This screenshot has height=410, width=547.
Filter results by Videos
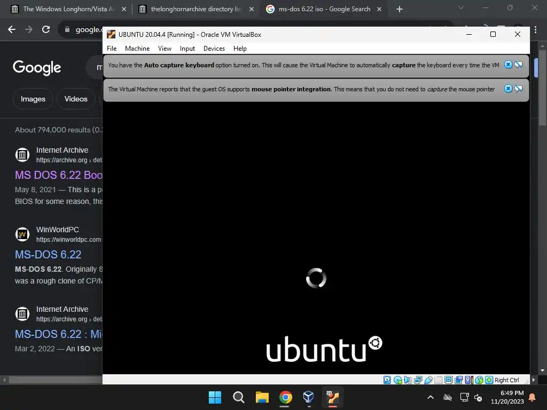point(76,99)
